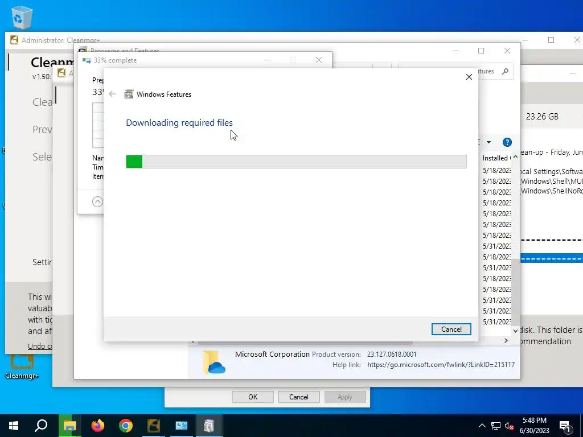Open network status tray icon
Screen dimensions: 583x437
pyautogui.click(x=496, y=426)
